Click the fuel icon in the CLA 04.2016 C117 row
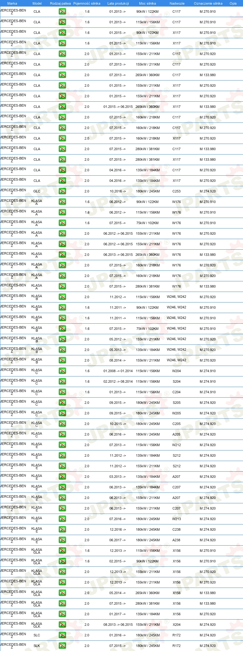243x651 pixels. click(x=62, y=170)
